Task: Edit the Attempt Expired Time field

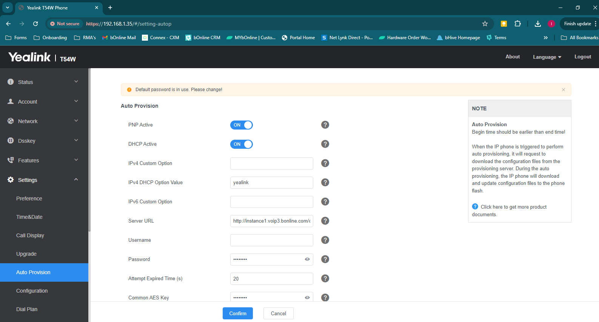Action: pos(272,279)
